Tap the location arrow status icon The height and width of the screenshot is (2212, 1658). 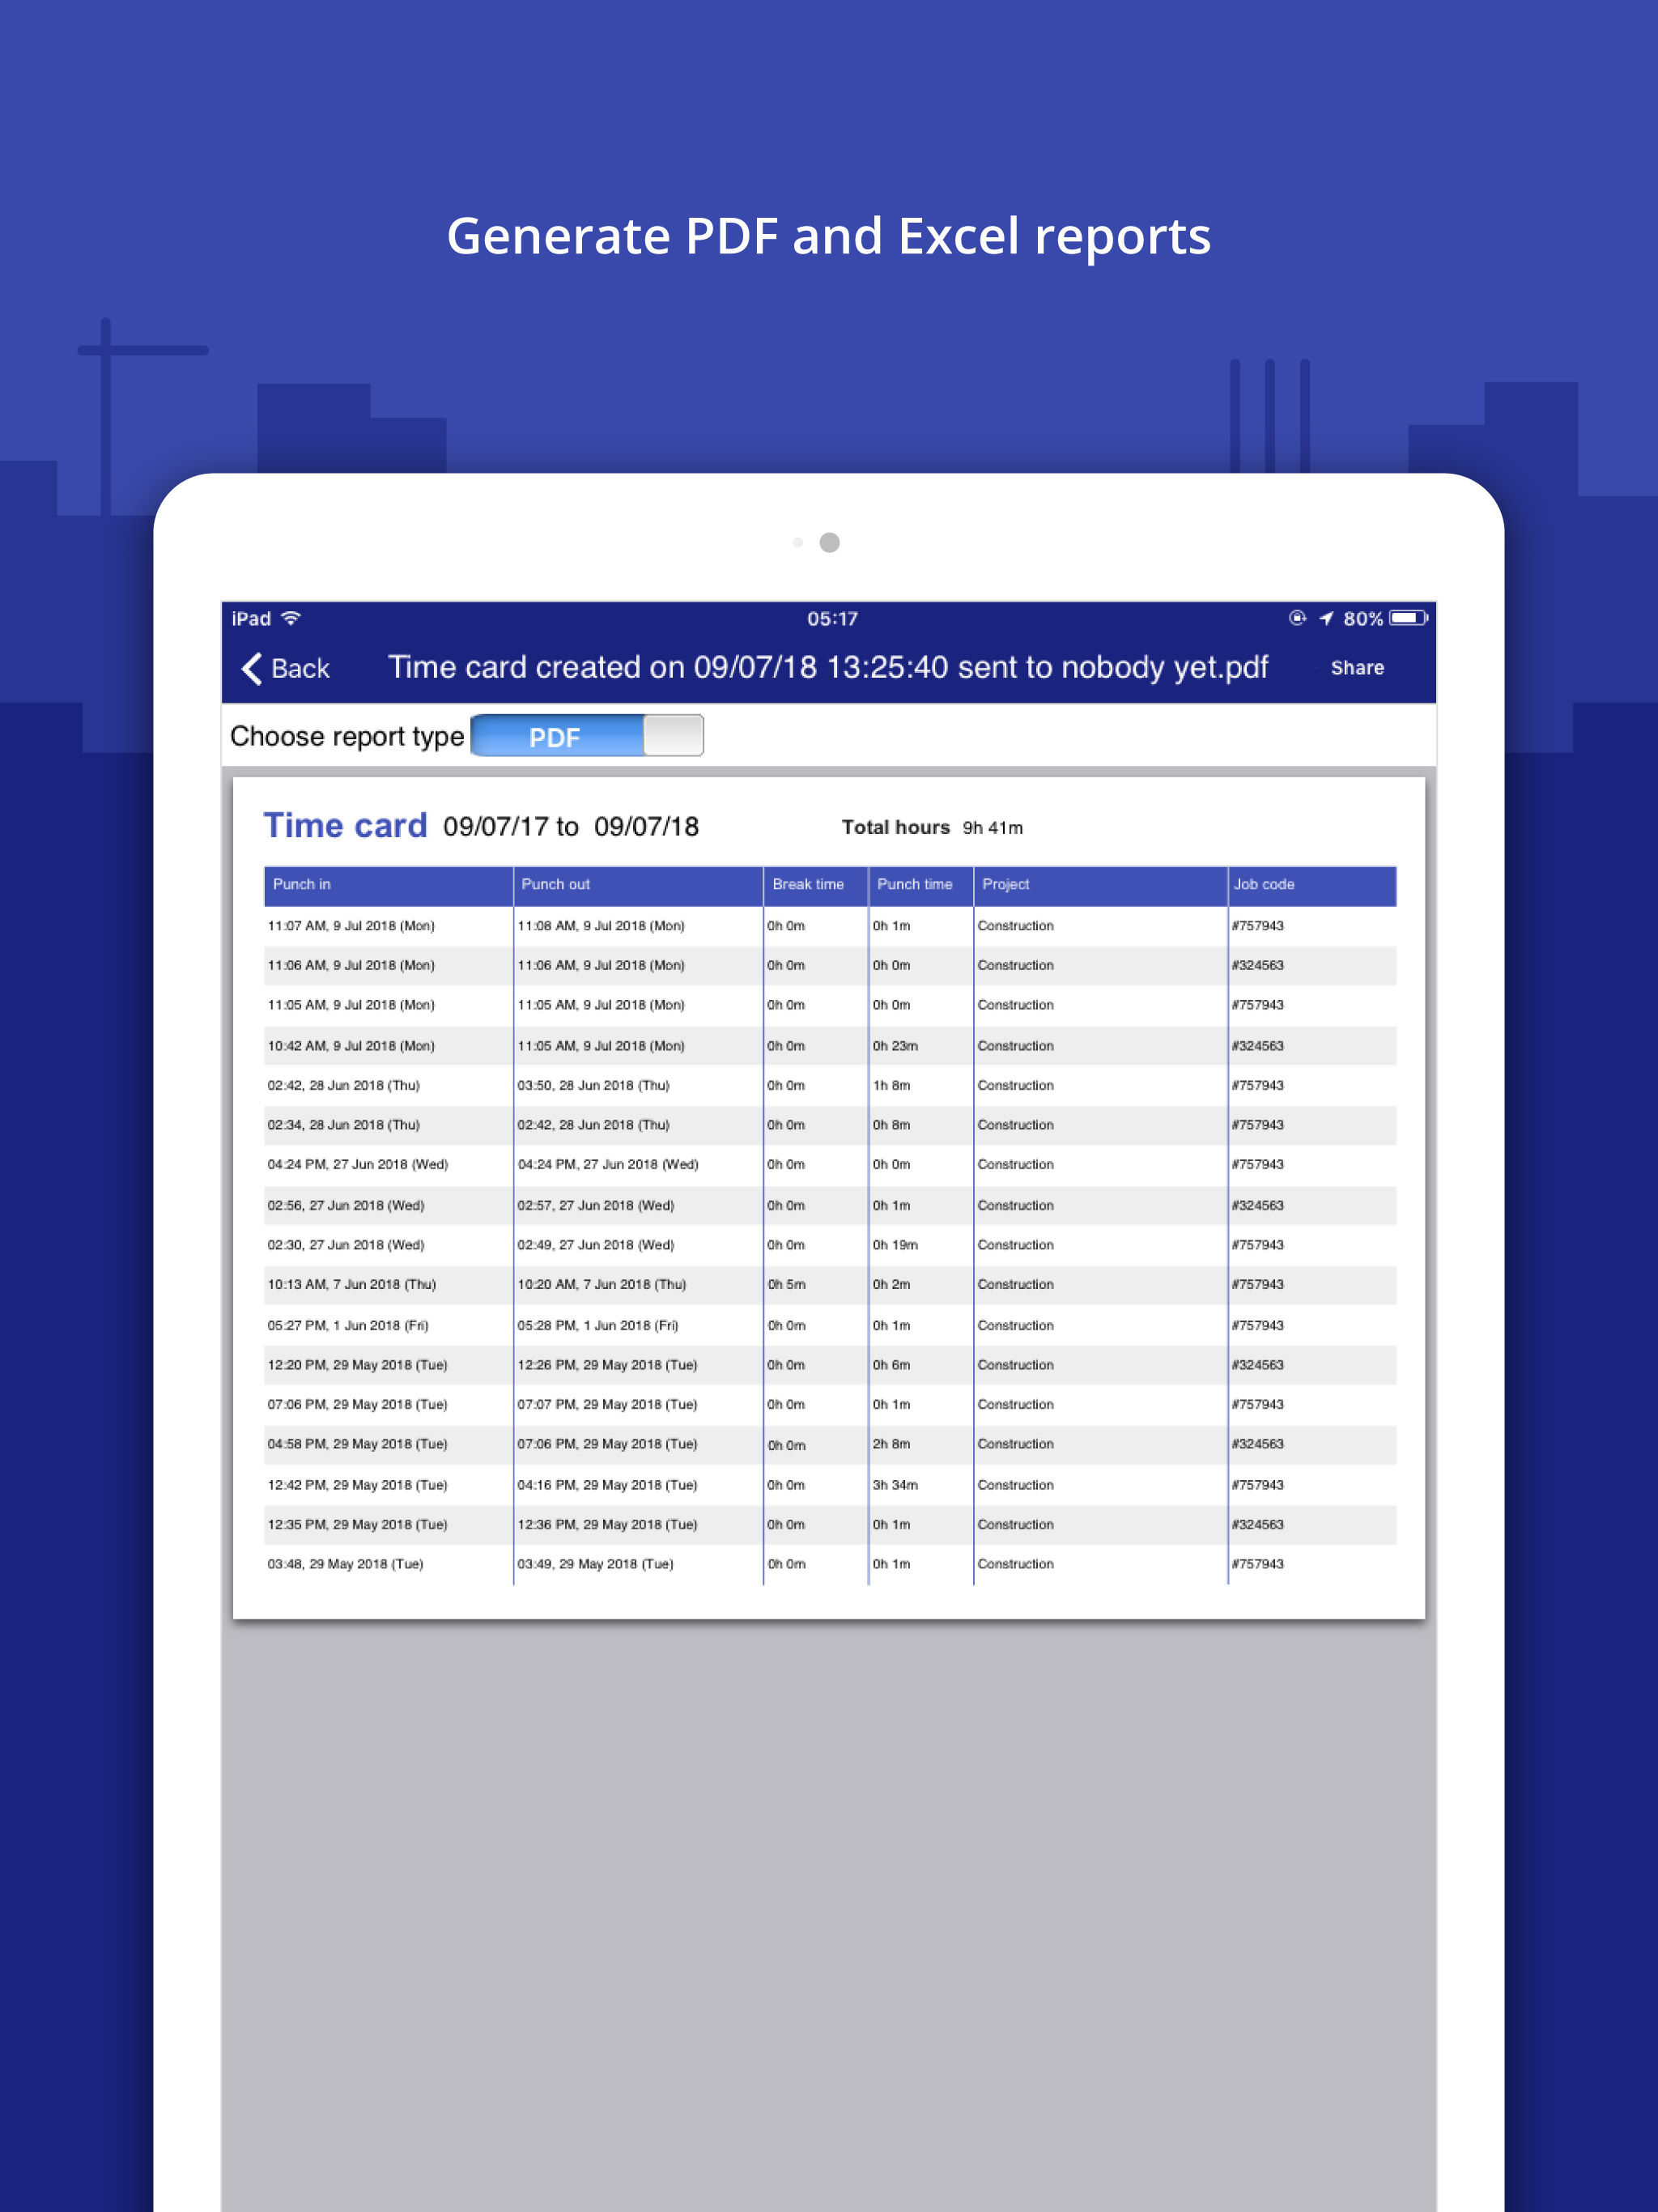(x=1326, y=618)
